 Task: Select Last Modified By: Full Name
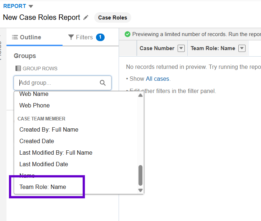coord(56,153)
